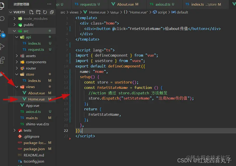Click the script breadcrumb segment
Image resolution: width=236 pixels, height=166 pixels.
160,12
